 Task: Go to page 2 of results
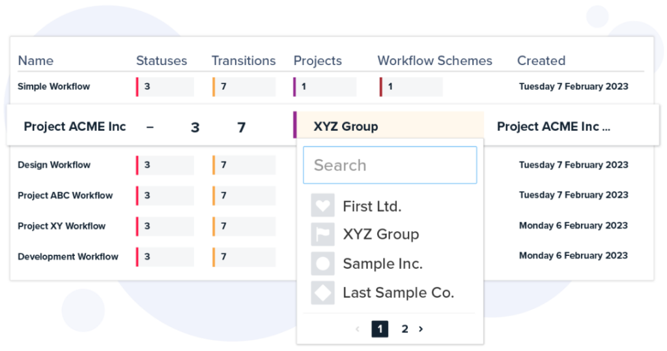tap(405, 329)
